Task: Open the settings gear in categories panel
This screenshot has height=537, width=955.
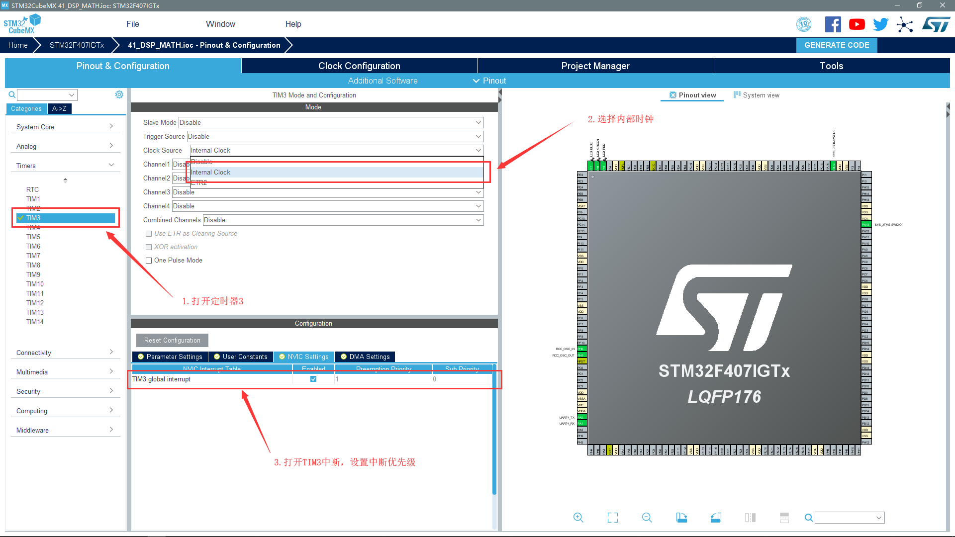Action: pos(119,94)
